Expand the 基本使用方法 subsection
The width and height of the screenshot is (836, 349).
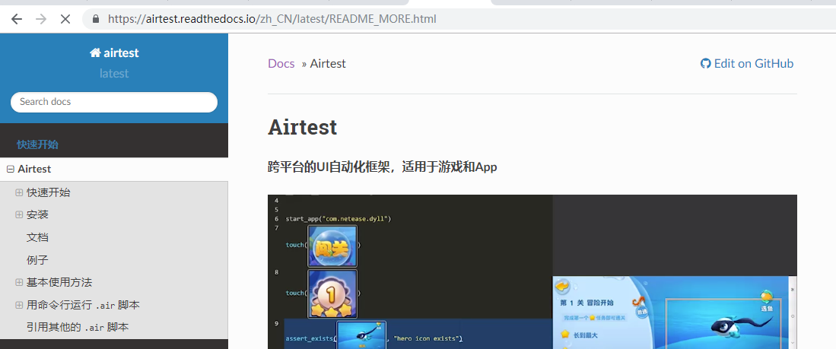pos(20,282)
